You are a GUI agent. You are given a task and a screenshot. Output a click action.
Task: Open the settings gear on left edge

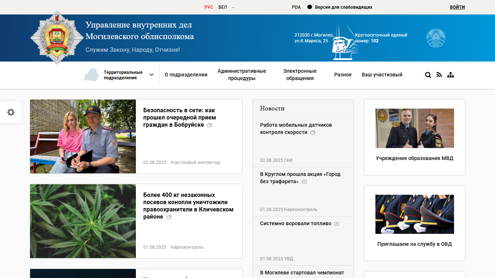[x=11, y=112]
